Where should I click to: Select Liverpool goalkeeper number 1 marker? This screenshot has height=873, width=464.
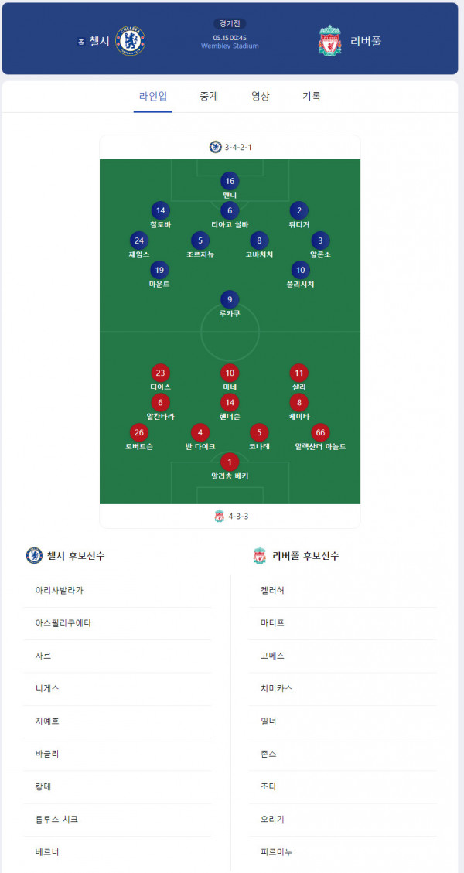(230, 462)
